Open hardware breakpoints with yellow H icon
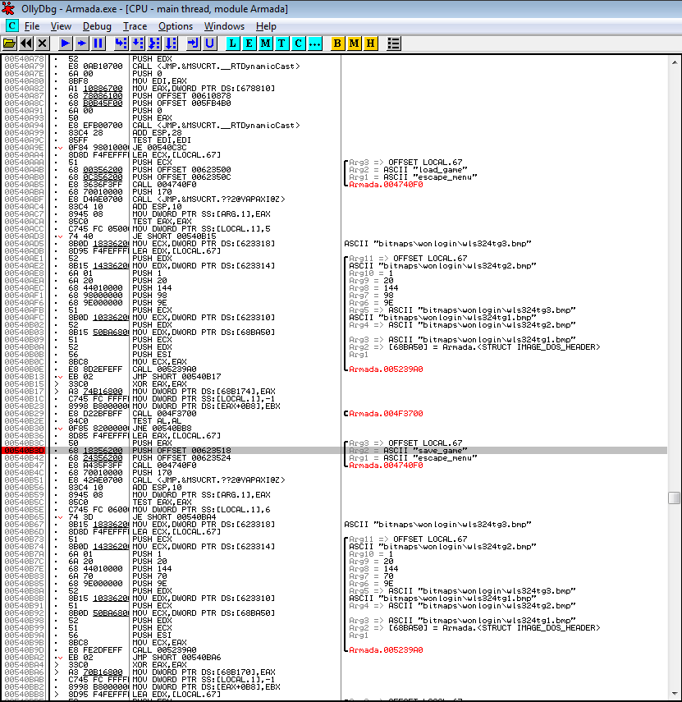 pyautogui.click(x=370, y=44)
